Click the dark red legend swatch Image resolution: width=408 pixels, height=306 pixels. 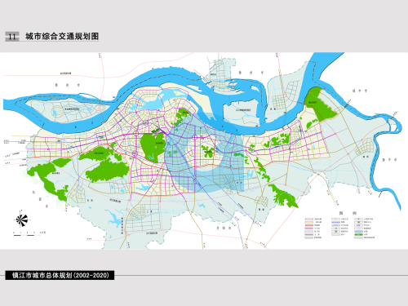[x=309, y=225]
